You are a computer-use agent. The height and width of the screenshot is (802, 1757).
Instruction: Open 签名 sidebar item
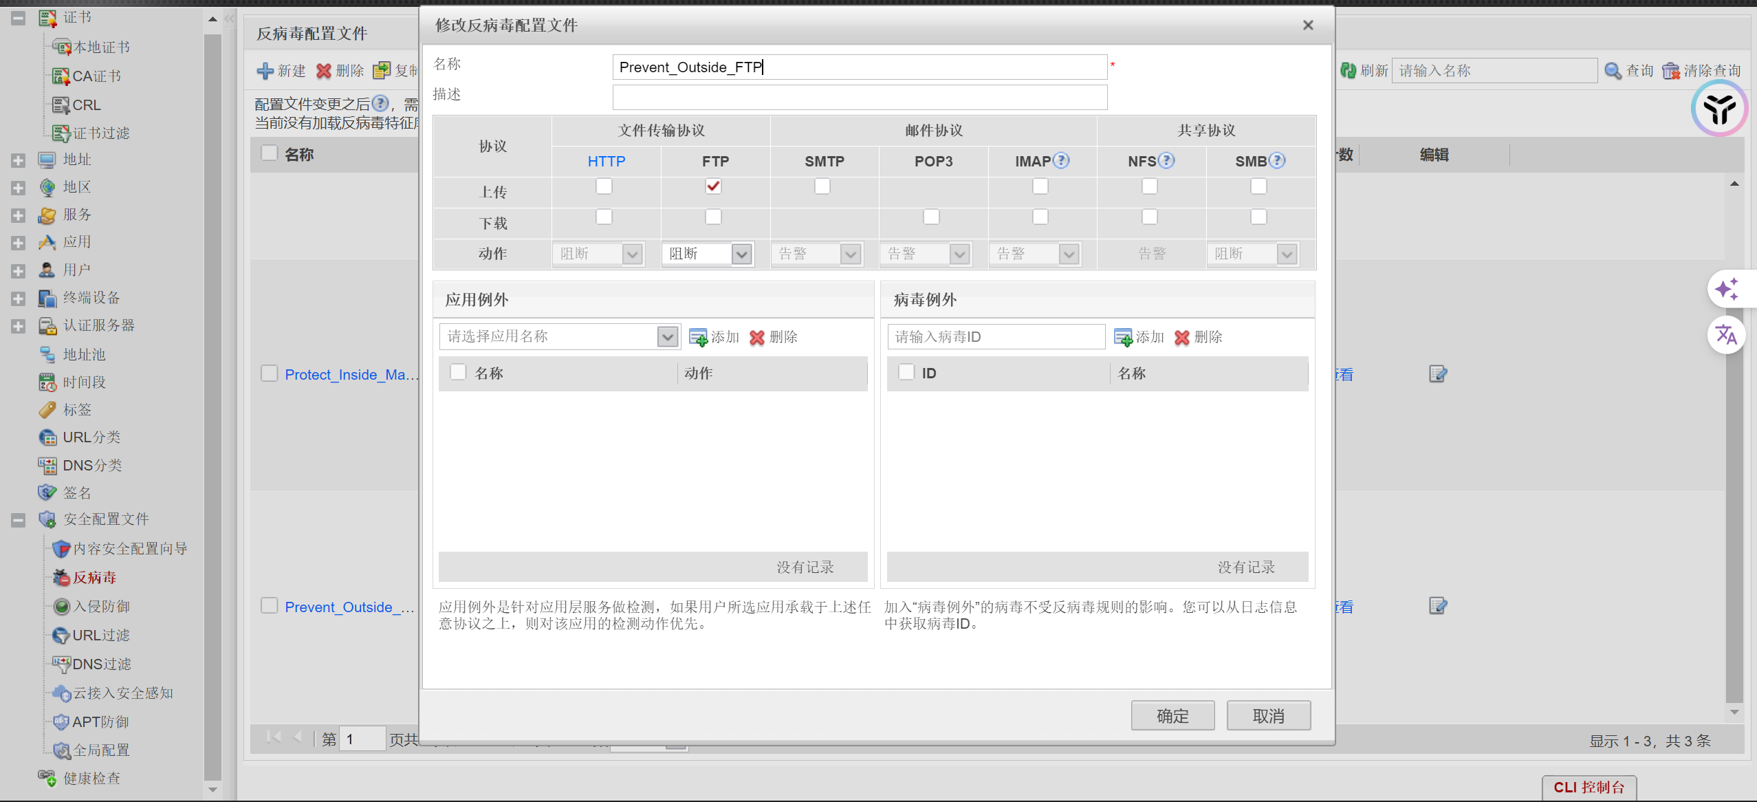pyautogui.click(x=77, y=493)
